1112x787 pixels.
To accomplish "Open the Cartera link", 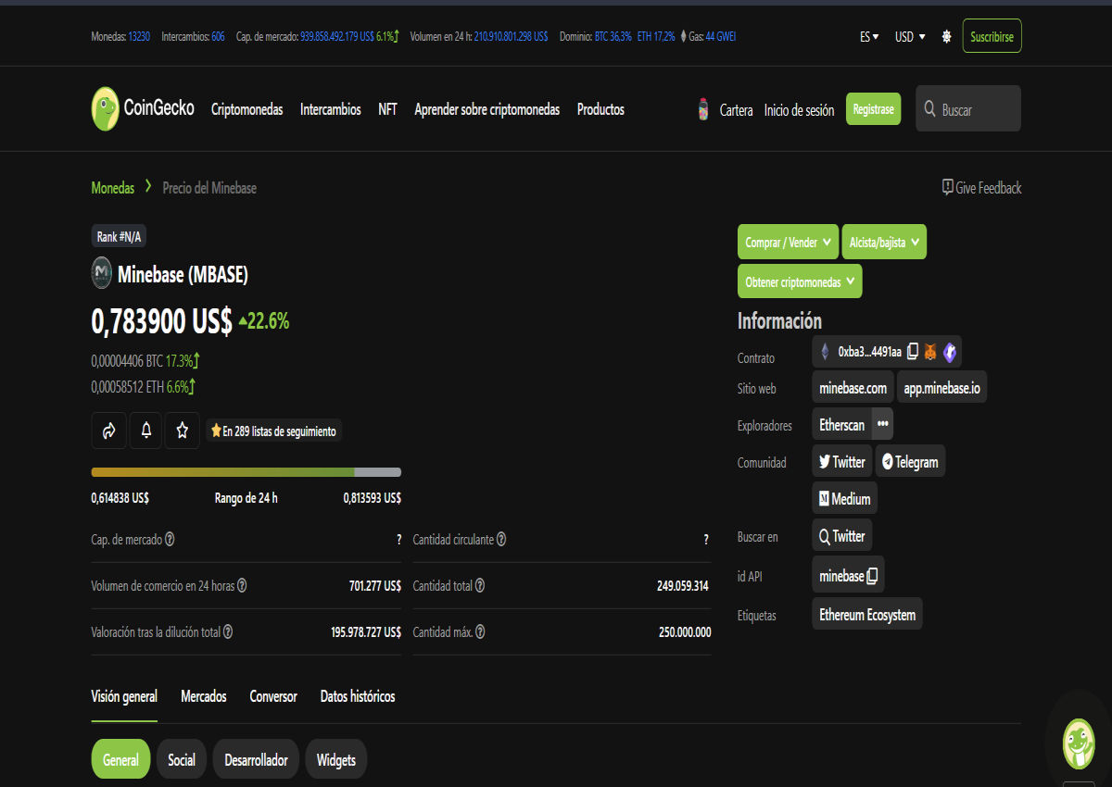I will (x=737, y=110).
